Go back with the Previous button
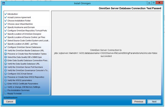Screen dimensions: 165x107 click(x=139, y=102)
